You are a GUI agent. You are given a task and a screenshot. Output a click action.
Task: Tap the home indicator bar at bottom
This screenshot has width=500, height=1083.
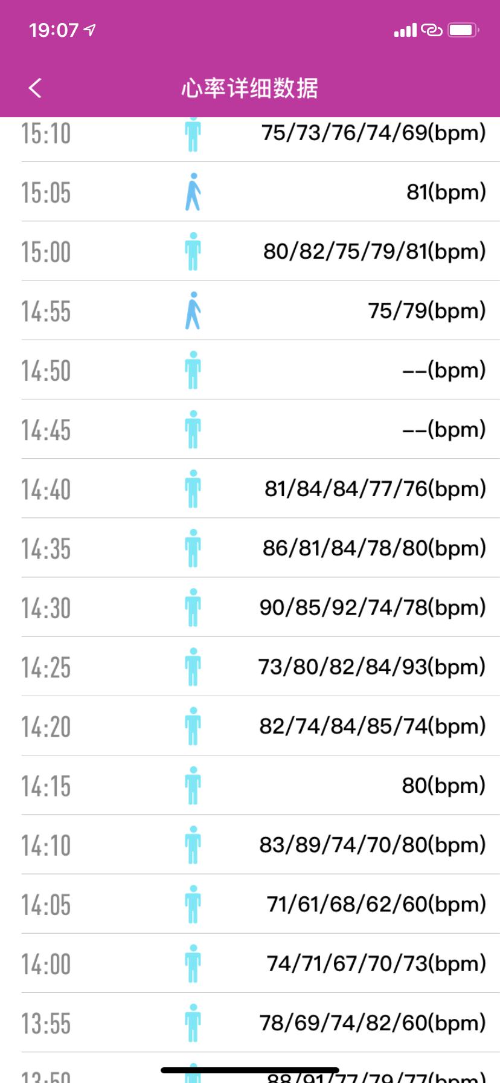(x=250, y=1070)
